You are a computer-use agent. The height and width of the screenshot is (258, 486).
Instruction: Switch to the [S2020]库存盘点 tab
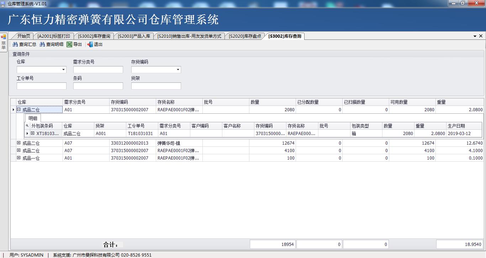coord(245,36)
